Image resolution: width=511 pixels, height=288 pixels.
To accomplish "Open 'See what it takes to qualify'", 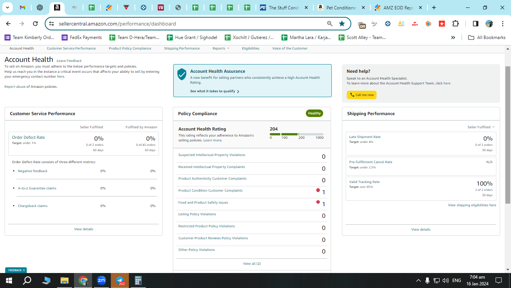I will [215, 91].
